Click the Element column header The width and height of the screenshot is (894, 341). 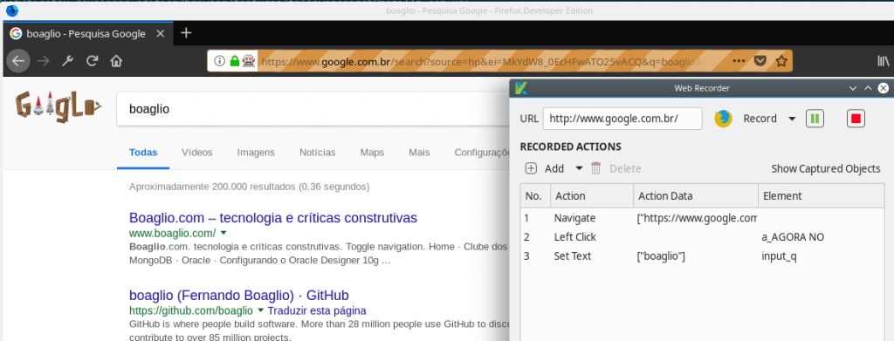point(822,196)
